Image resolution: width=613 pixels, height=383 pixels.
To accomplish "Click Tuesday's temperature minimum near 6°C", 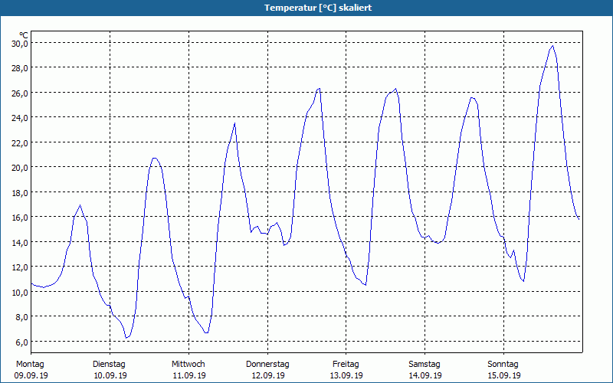I will click(126, 338).
